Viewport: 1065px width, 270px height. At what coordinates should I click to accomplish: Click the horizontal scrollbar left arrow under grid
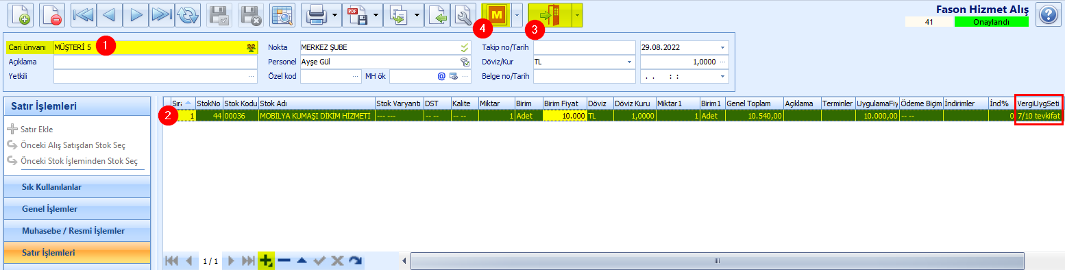(404, 261)
